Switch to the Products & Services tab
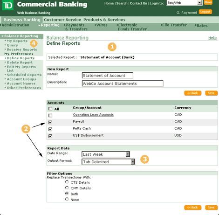The image size is (219, 215). [104, 20]
